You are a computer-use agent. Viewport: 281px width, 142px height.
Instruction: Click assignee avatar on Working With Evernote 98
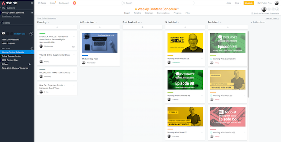point(169,99)
